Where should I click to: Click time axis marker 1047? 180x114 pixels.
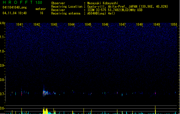[122, 25]
